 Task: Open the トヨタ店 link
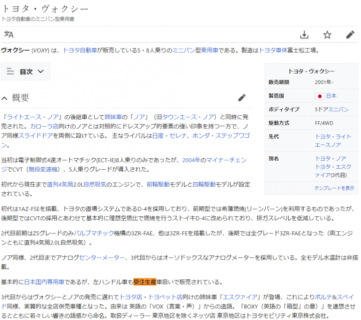pos(131,297)
